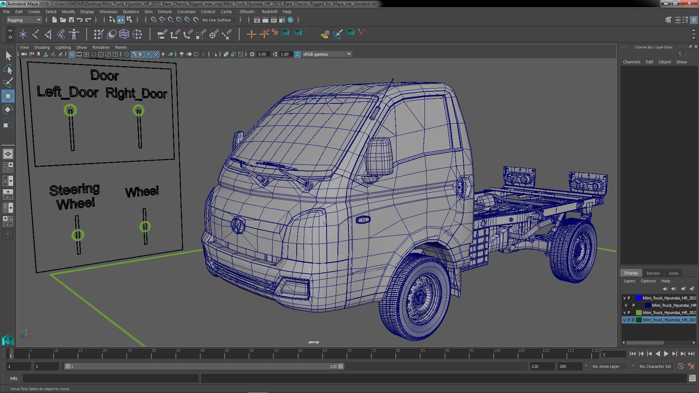Open the Script Editor icon at bottom right
The image size is (699, 393).
pyautogui.click(x=692, y=378)
